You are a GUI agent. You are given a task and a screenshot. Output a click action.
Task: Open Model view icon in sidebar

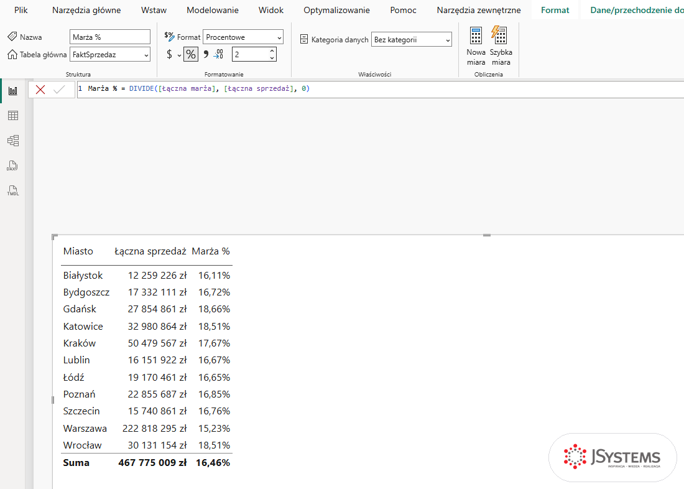(x=13, y=141)
